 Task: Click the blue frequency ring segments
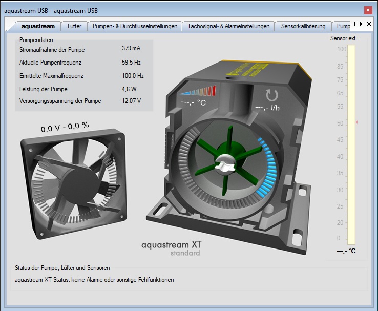[x=267, y=167]
